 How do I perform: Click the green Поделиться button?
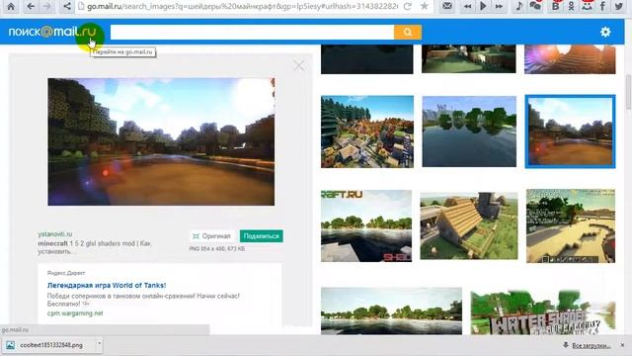(x=261, y=236)
